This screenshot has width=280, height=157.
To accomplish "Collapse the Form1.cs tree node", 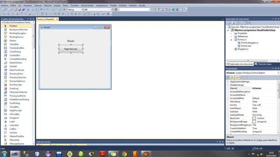I will (231, 40).
